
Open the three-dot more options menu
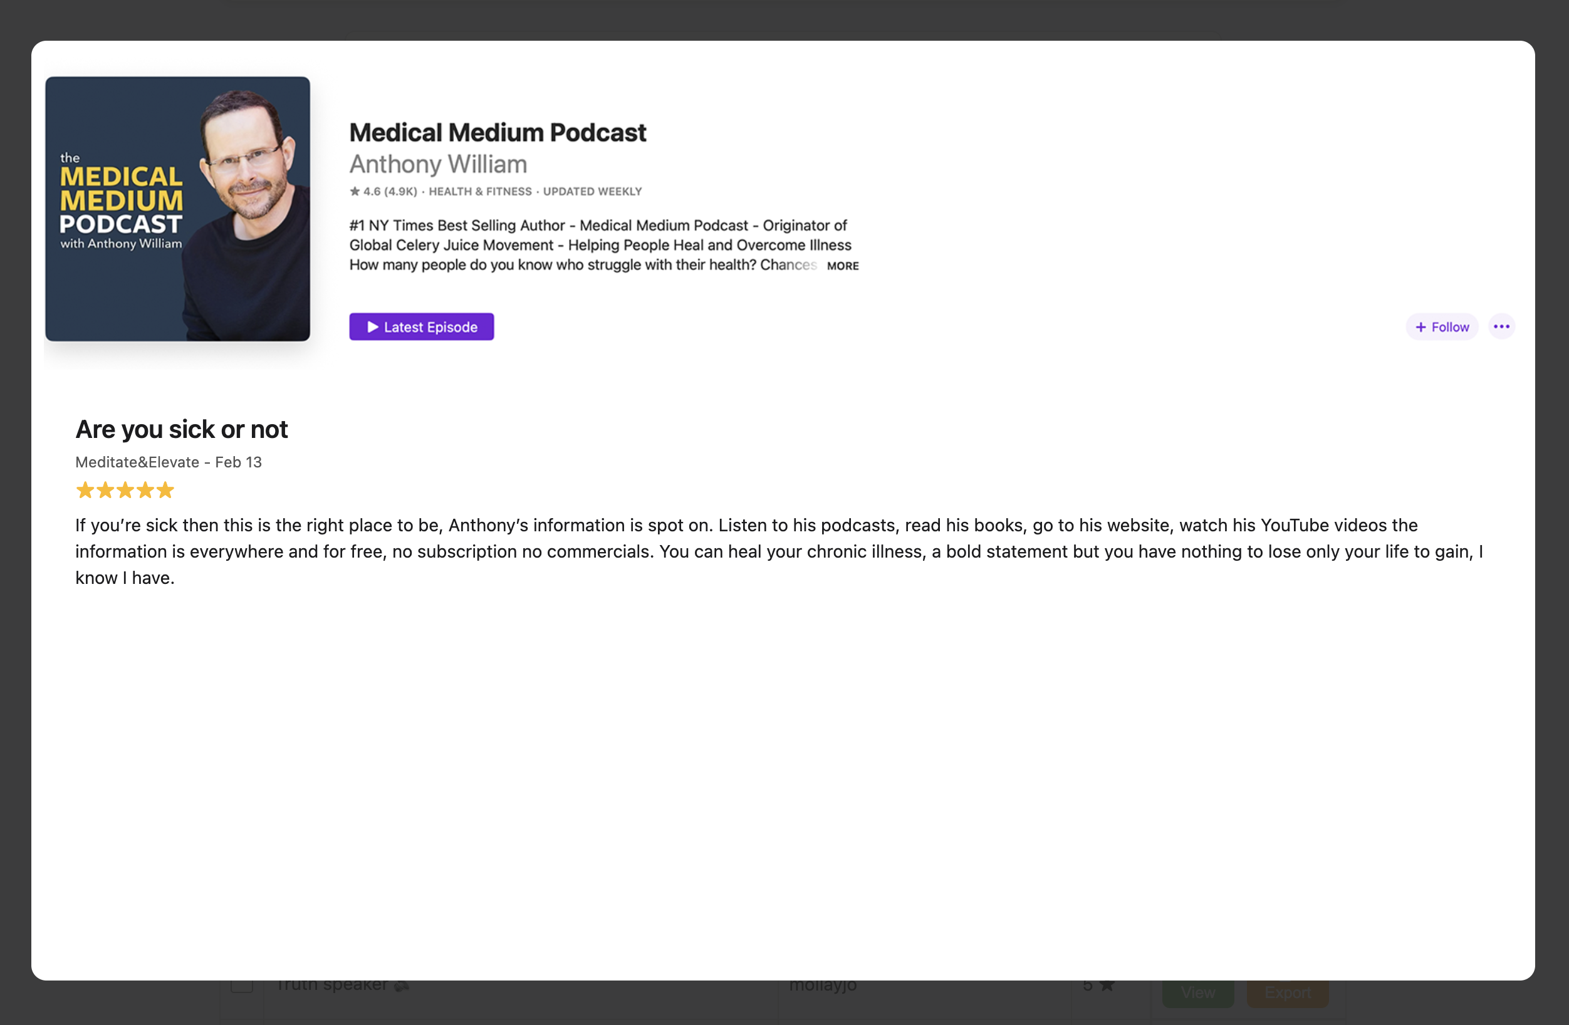click(1502, 327)
